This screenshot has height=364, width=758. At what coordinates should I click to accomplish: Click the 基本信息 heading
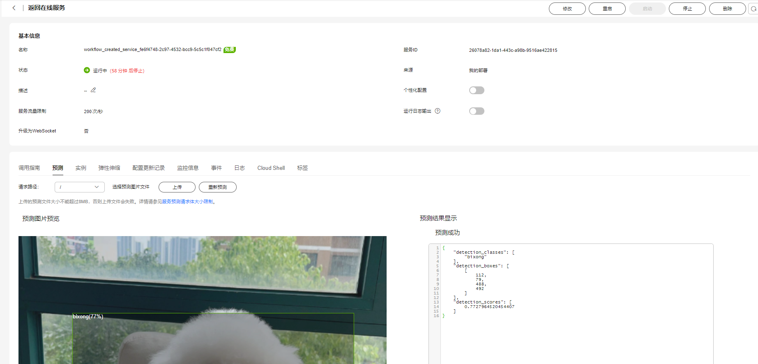point(29,36)
